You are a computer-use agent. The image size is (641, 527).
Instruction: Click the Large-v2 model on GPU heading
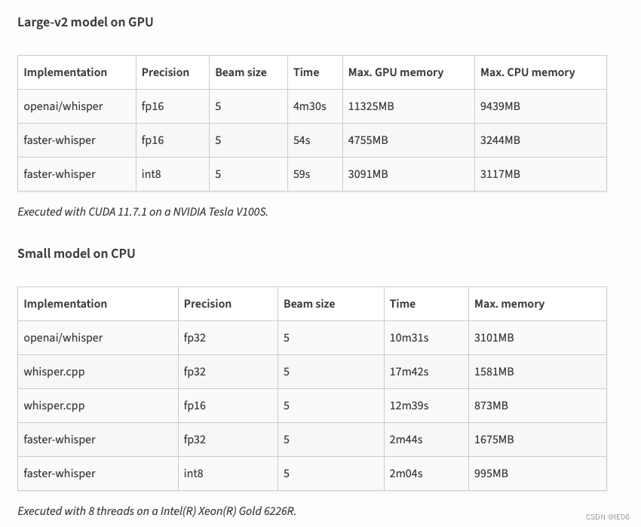(x=85, y=22)
